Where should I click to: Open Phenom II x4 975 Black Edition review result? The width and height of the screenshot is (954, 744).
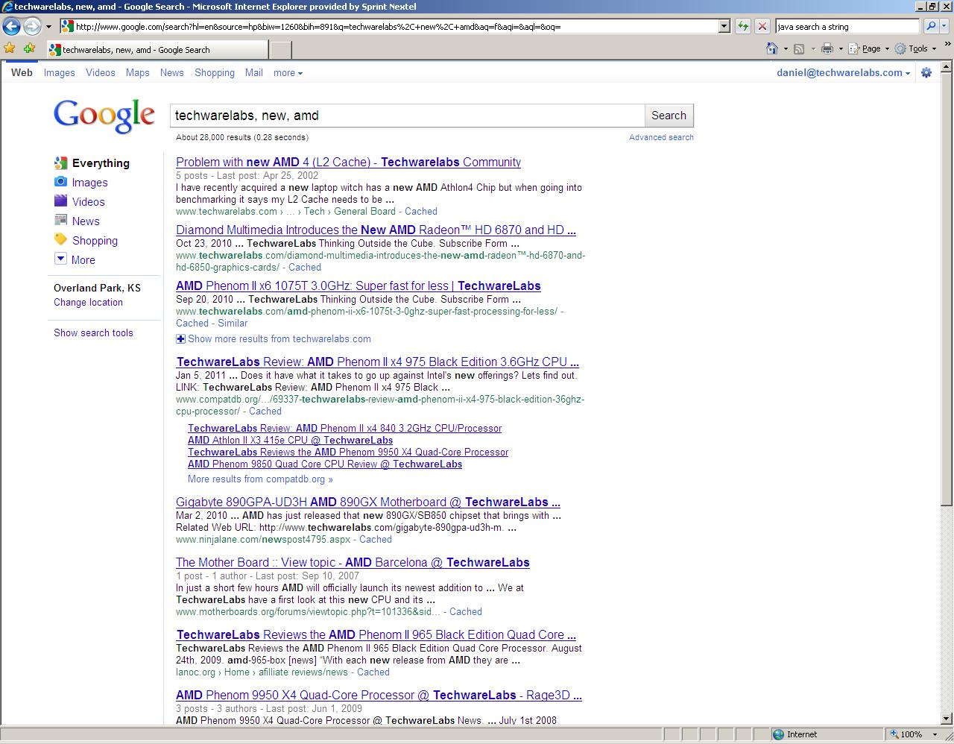[377, 362]
